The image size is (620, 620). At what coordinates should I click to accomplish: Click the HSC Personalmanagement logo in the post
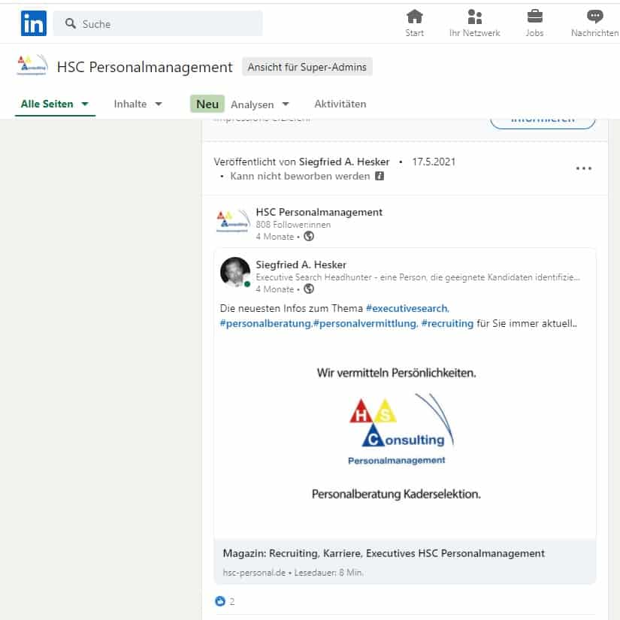(233, 221)
